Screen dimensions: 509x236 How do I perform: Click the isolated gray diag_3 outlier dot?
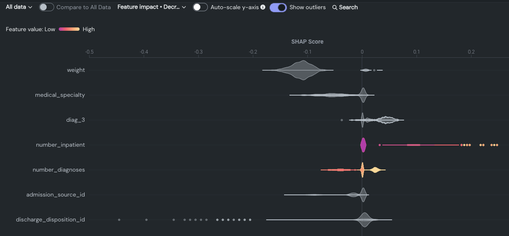pos(342,120)
